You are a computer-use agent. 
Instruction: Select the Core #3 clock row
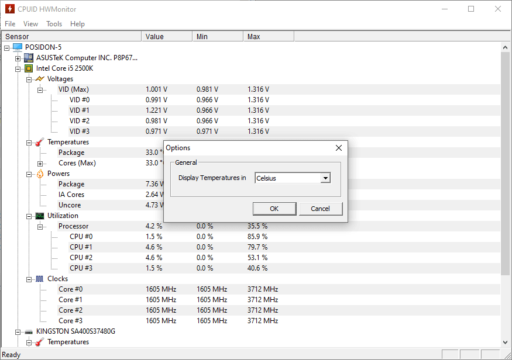[279, 321]
